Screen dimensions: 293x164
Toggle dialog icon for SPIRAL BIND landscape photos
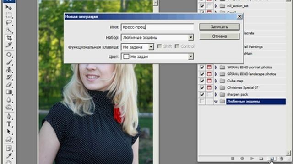[x=209, y=74]
